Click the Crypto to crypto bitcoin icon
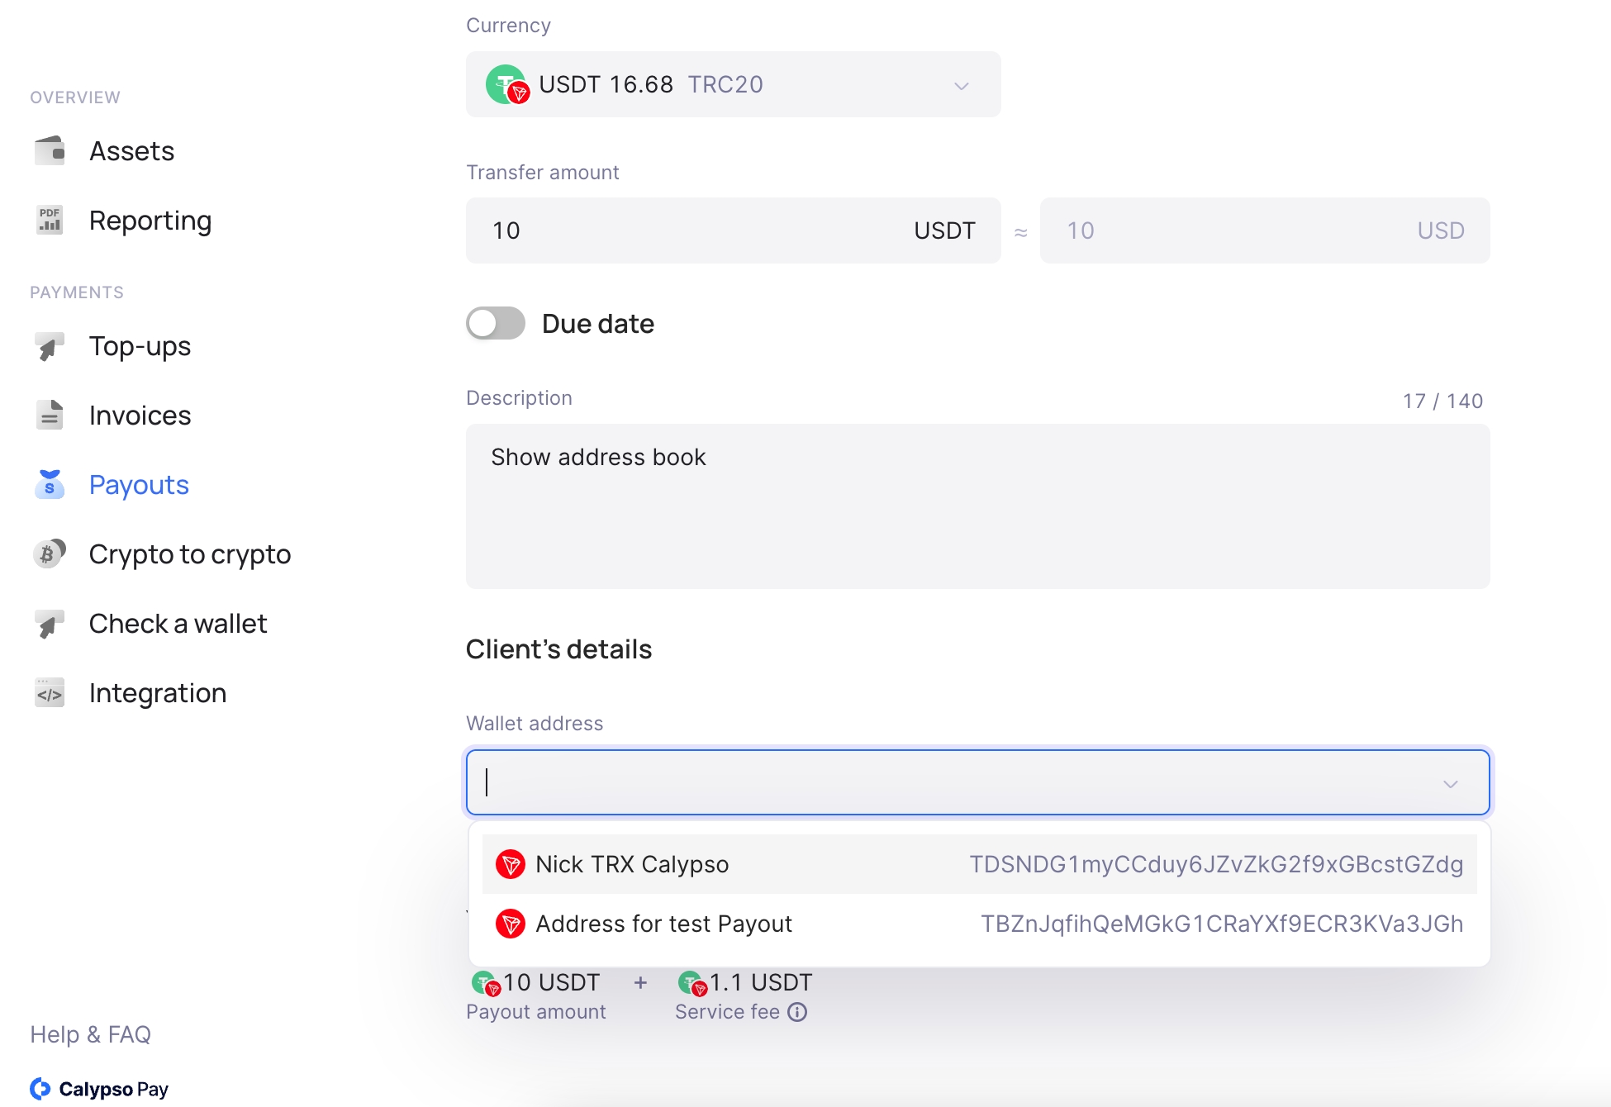Viewport: 1611px width, 1107px height. [50, 553]
